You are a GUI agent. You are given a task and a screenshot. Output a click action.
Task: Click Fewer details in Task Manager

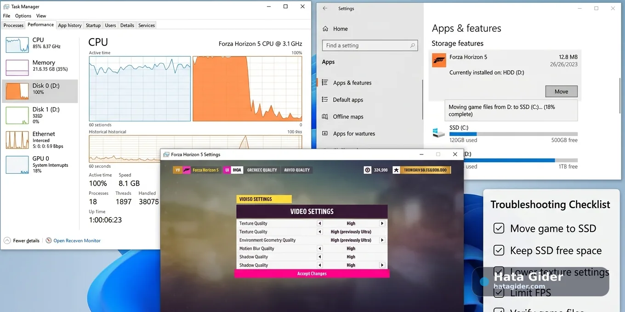pos(26,240)
